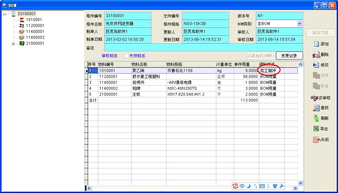The width and height of the screenshot is (338, 193).
Task: Toggle the 失效标志 checkbox
Action: 127,56
